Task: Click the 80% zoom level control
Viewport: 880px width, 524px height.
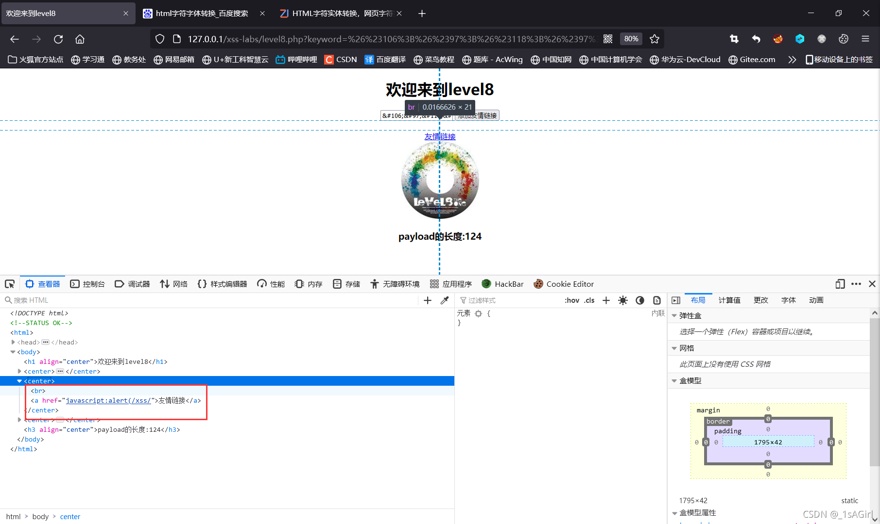Action: (630, 39)
